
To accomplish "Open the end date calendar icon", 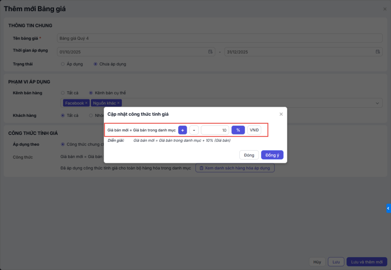I will 378,52.
